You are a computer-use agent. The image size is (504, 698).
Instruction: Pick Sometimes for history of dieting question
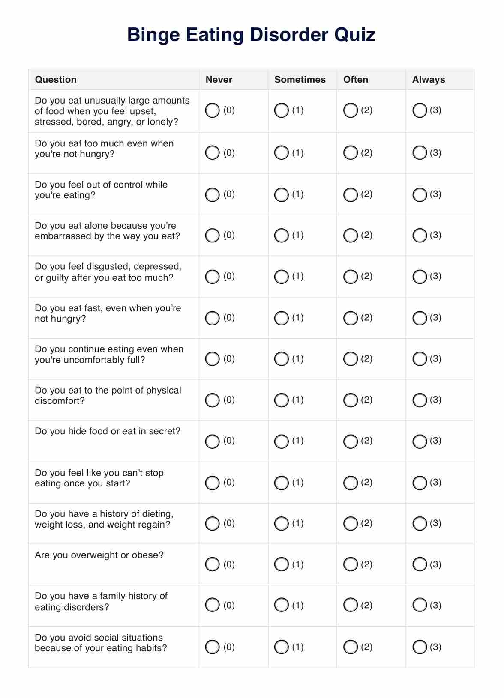pyautogui.click(x=281, y=523)
